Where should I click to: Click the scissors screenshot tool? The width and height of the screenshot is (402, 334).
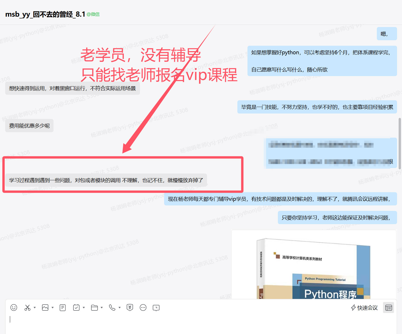(27, 308)
